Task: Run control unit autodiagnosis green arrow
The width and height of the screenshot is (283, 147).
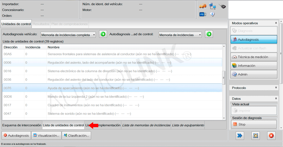Action: pyautogui.click(x=209, y=34)
